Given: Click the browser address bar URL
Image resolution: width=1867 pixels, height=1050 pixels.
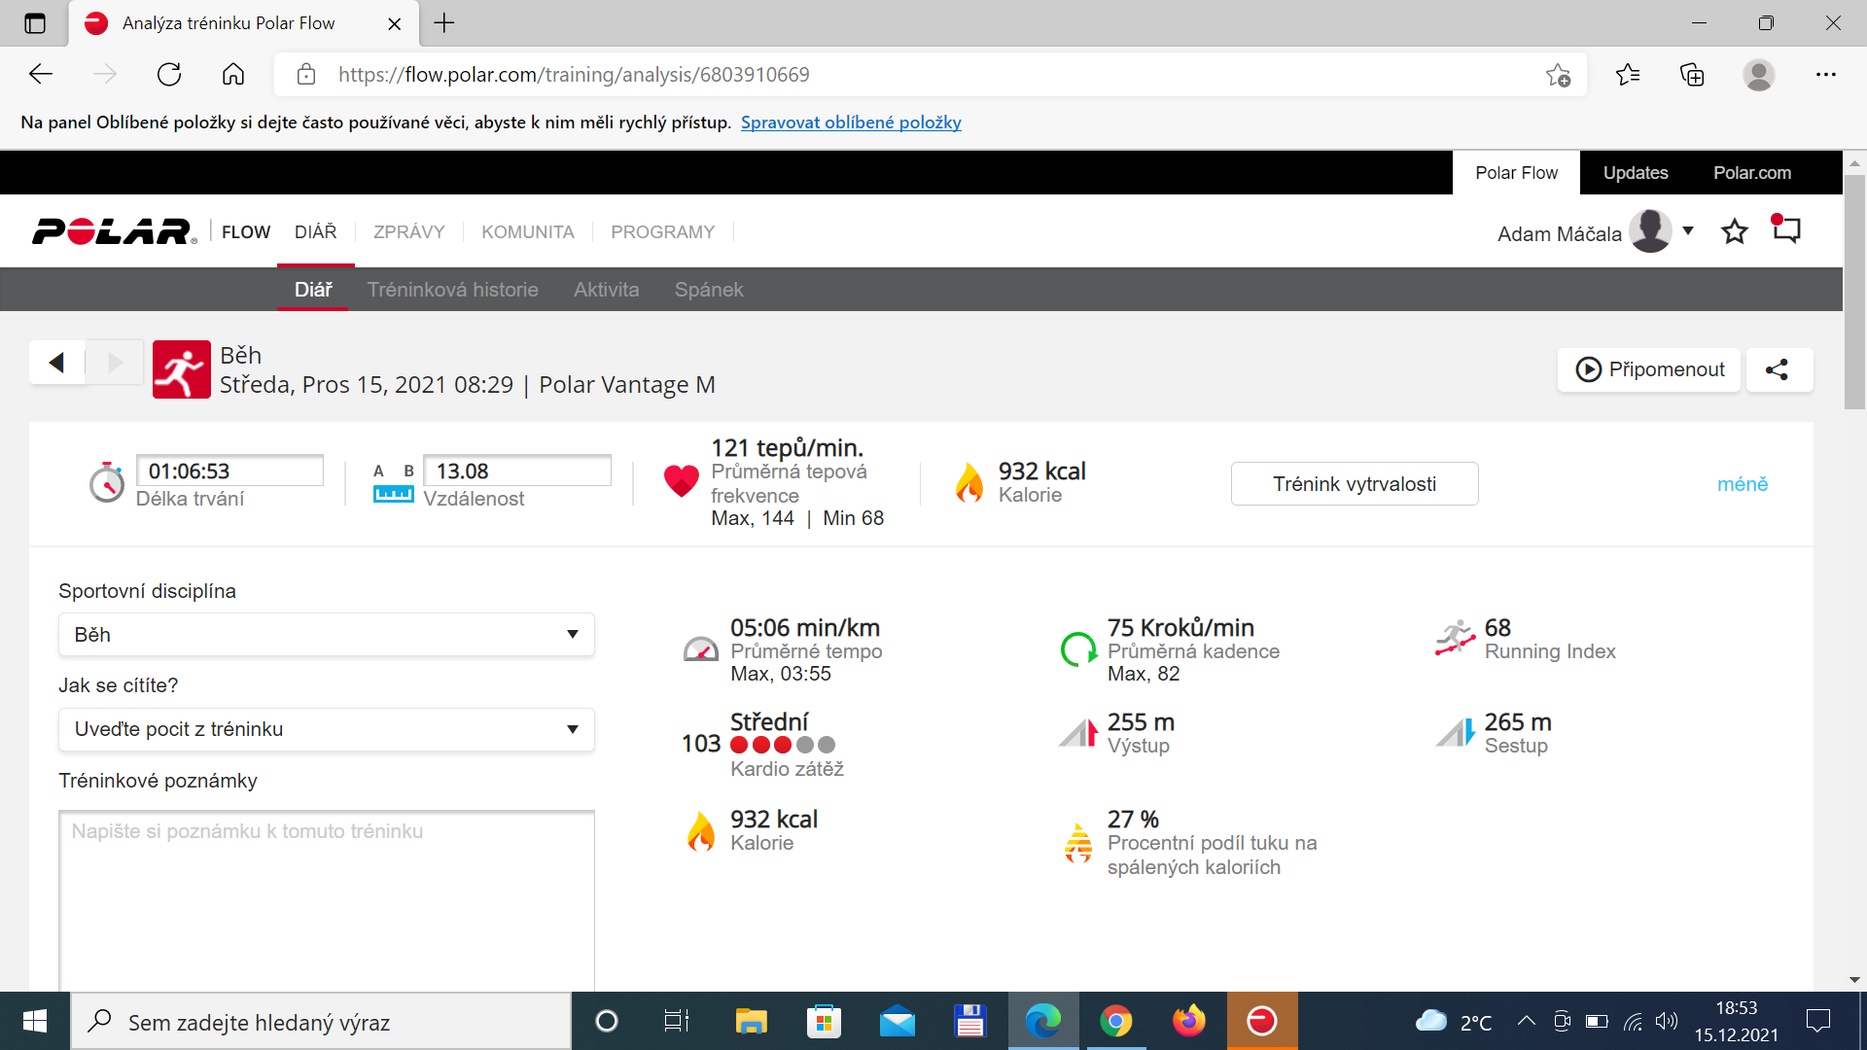Looking at the screenshot, I should [x=574, y=75].
